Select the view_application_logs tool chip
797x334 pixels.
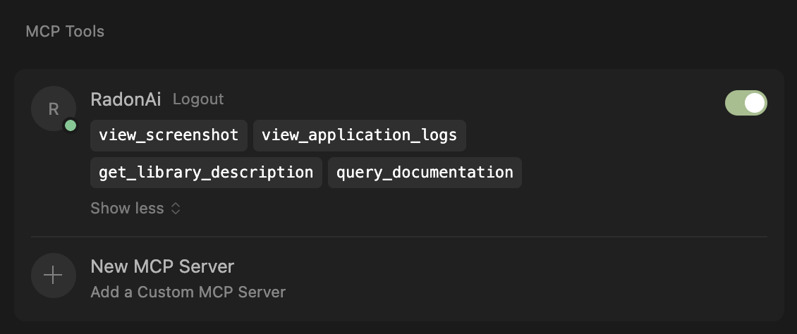pyautogui.click(x=360, y=135)
